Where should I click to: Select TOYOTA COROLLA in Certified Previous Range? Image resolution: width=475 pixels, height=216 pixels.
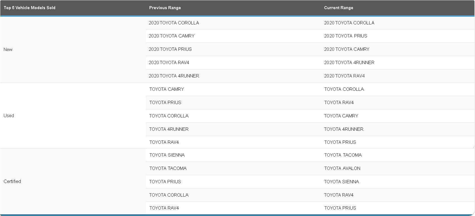coord(169,195)
